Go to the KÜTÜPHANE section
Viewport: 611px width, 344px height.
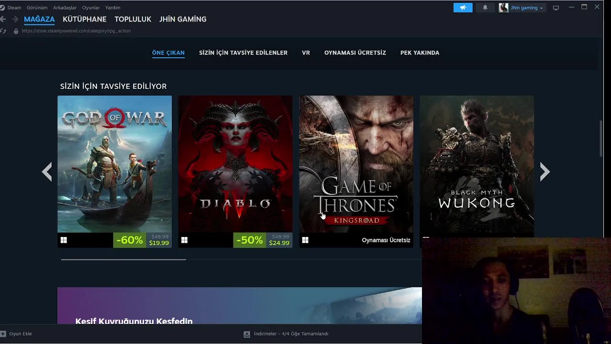84,19
